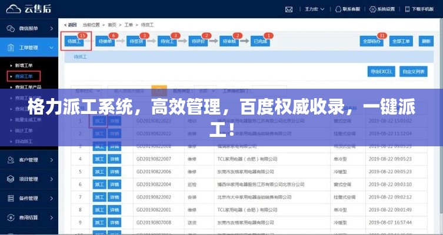
Task: Click the 客户管理 people icon
Action: [11, 160]
